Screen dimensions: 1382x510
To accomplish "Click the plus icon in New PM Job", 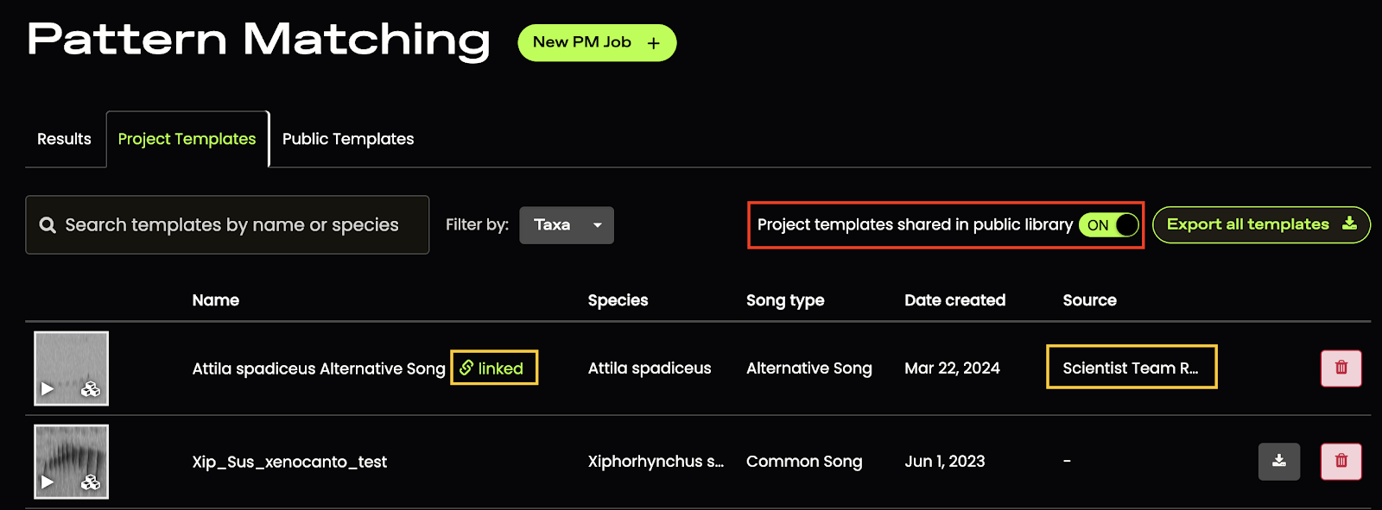I will coord(654,43).
